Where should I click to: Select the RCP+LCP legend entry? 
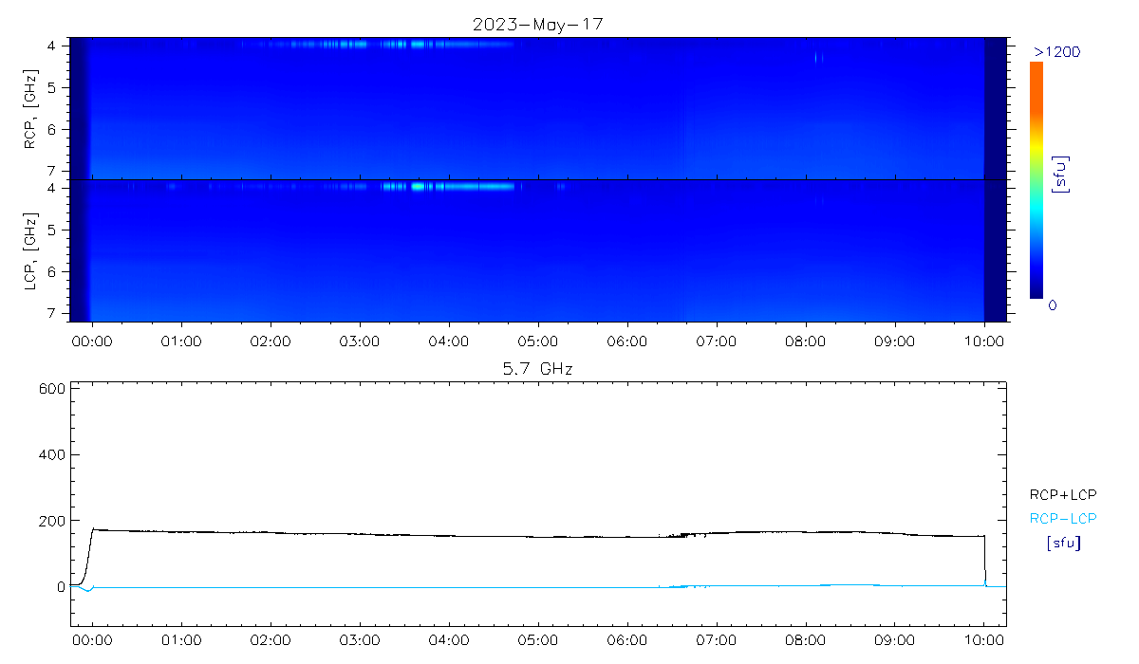1063,494
